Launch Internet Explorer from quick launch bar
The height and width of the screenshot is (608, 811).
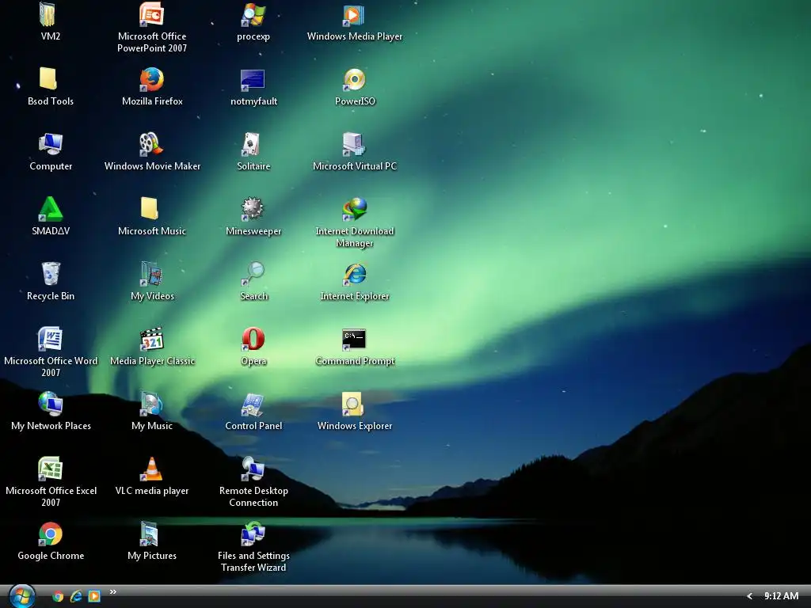(76, 597)
